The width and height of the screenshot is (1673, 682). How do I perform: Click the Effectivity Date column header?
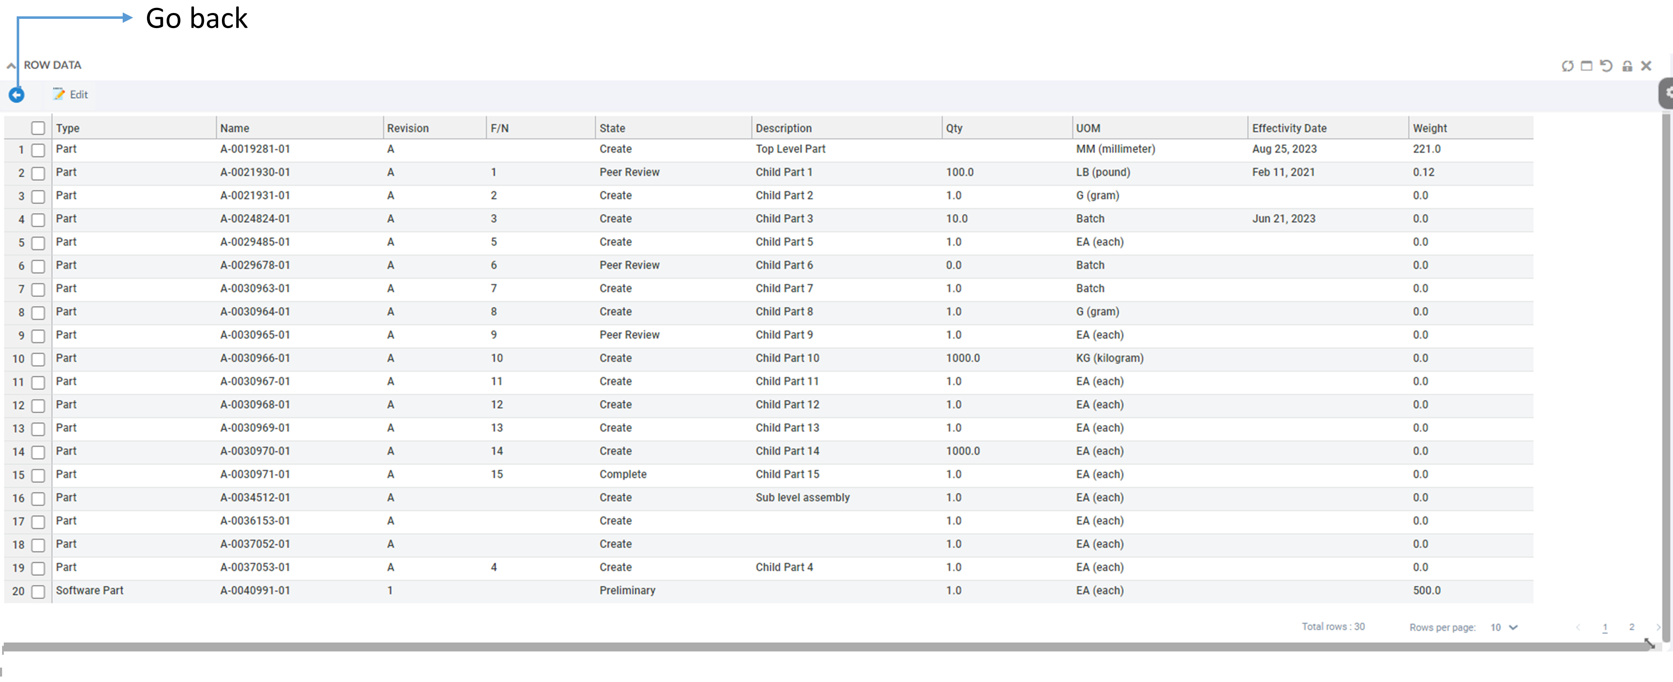coord(1289,128)
